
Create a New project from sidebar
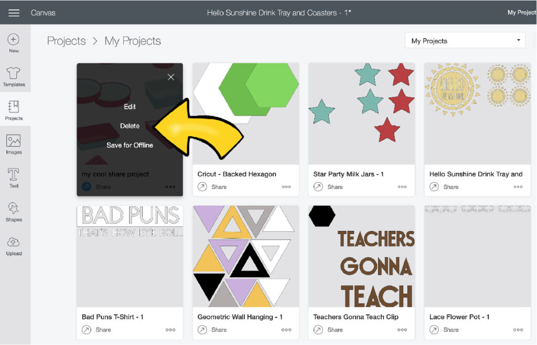tap(14, 43)
